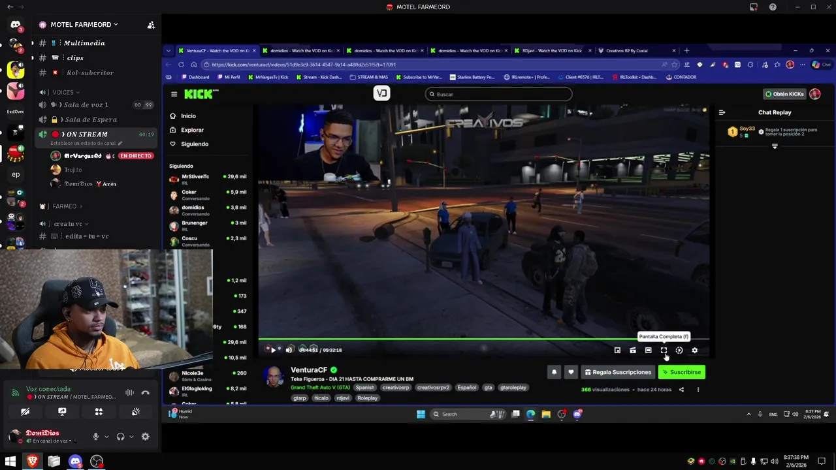This screenshot has width=836, height=470.
Task: Play the Kick VOD video
Action: point(273,350)
